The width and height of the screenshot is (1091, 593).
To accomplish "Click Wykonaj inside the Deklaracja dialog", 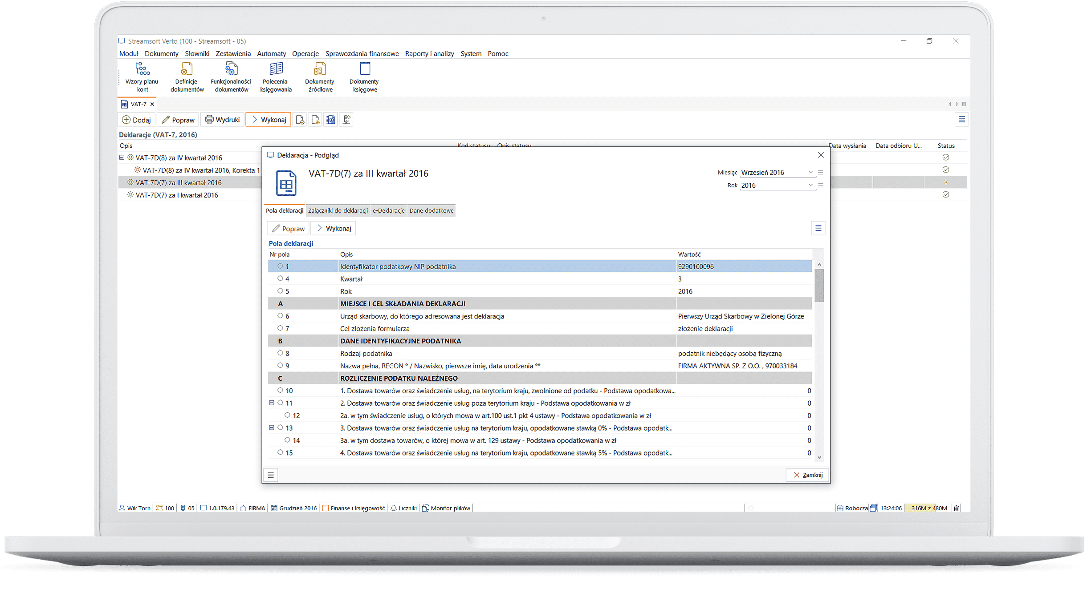I will coord(334,229).
